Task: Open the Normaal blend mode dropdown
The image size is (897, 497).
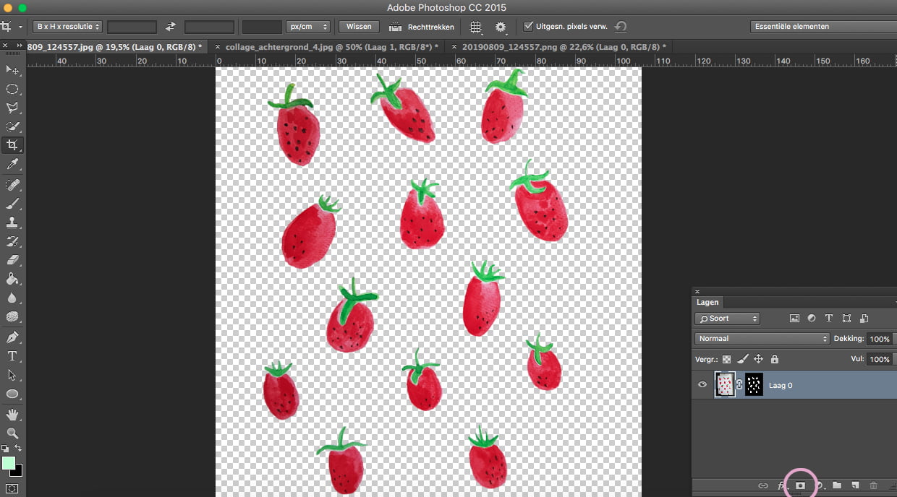Action: point(762,338)
